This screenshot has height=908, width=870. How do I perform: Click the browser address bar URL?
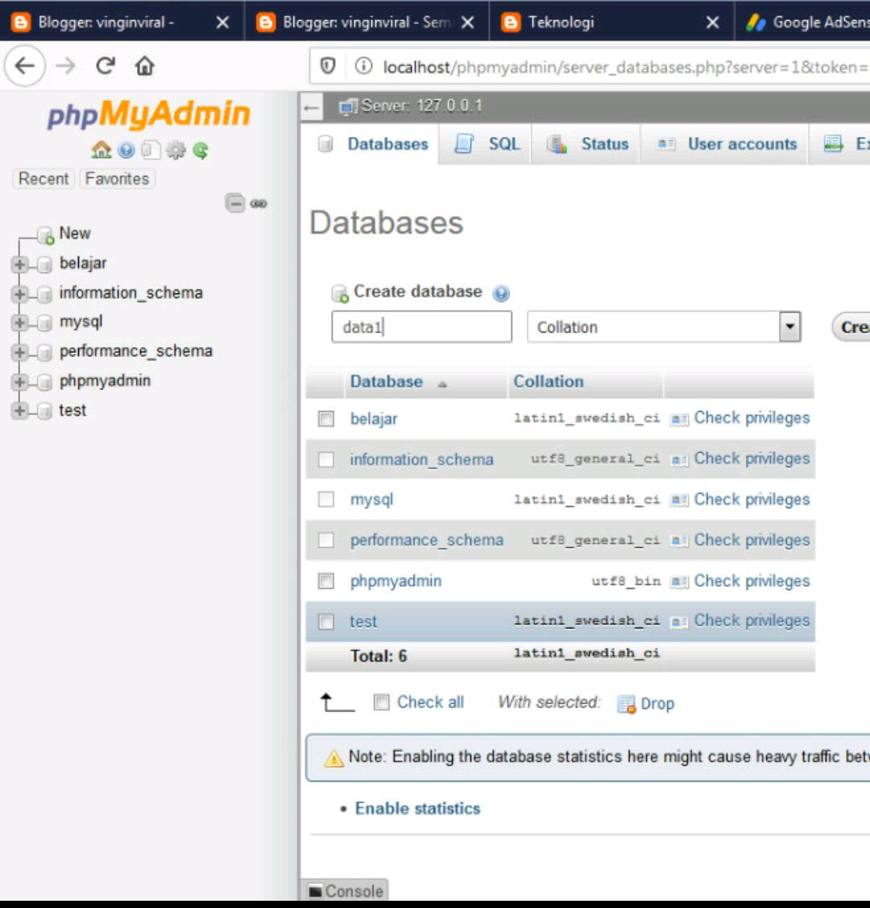(625, 67)
